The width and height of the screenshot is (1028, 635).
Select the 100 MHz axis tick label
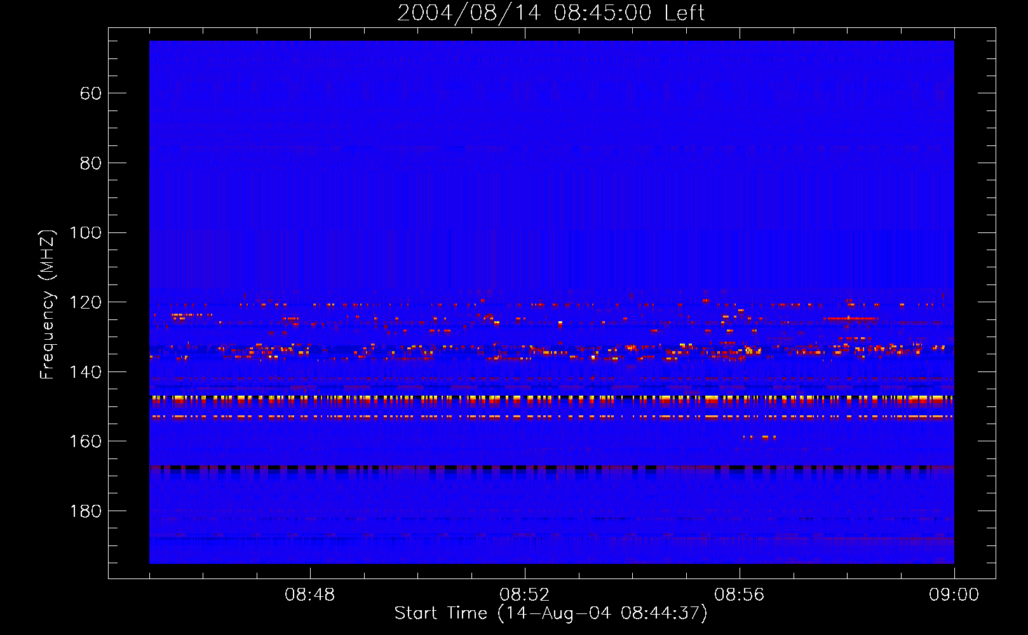(85, 233)
